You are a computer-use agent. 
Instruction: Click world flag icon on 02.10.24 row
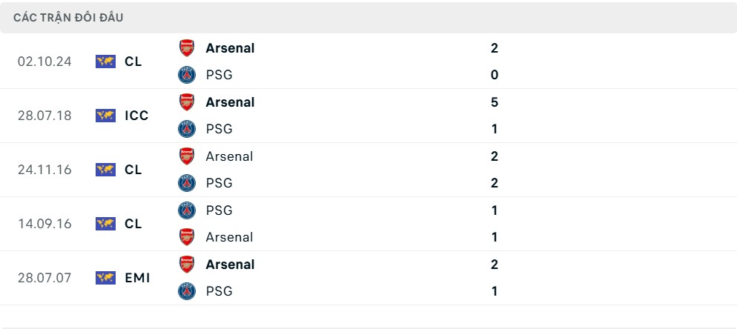pyautogui.click(x=105, y=62)
